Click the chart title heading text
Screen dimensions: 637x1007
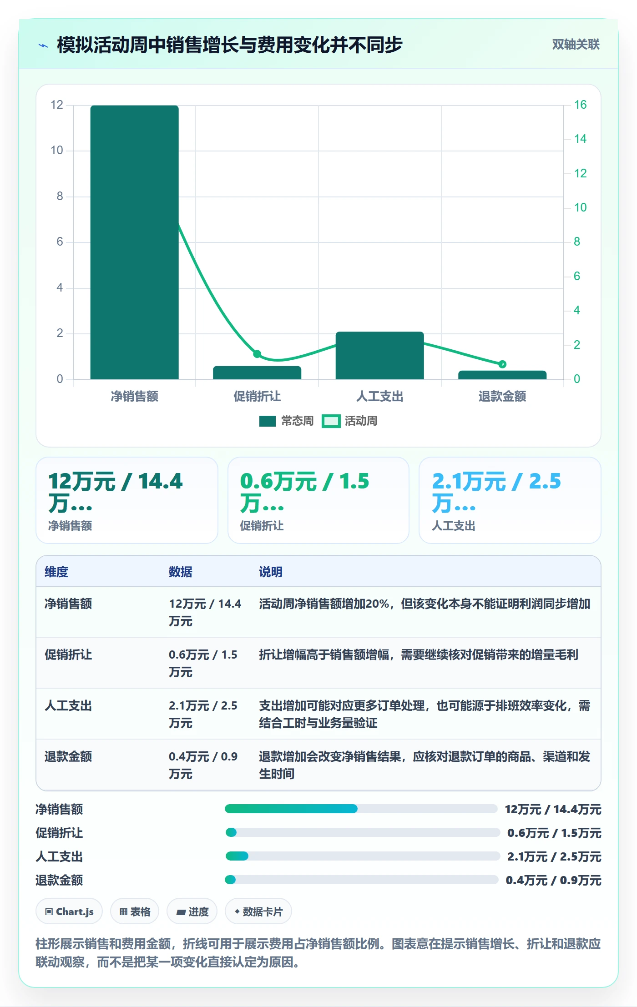[230, 45]
